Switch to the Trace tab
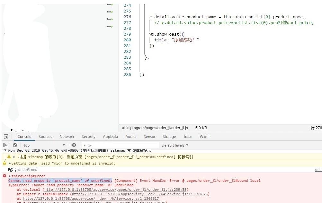Screen dimensions: 322x203 click(x=188, y=137)
